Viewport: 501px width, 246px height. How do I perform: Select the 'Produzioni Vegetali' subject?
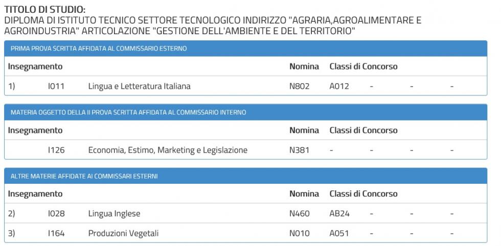(123, 233)
